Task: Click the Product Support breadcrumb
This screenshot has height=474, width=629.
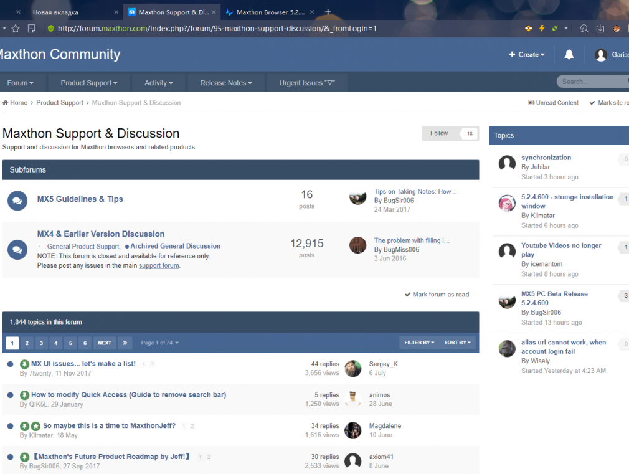Action: pyautogui.click(x=60, y=103)
